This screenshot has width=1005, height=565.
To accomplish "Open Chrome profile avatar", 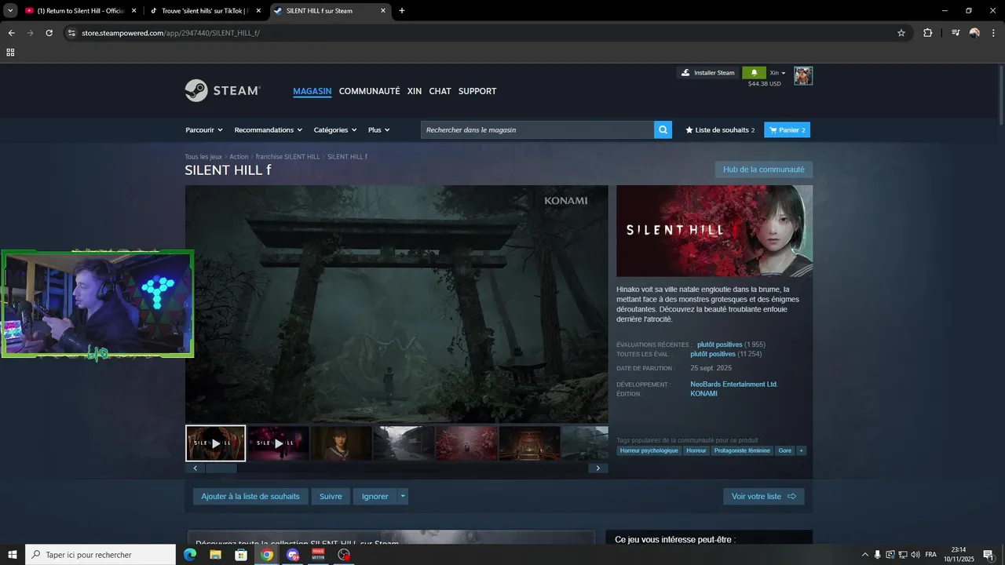I will coord(974,33).
